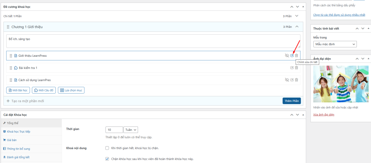Click trash icon for Cách sử dụng LearnPres
This screenshot has width=371, height=163.
pos(296,80)
